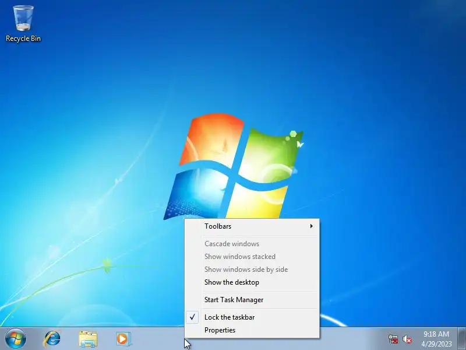
Task: Select Show the desktop menu entry
Action: [x=252, y=282]
